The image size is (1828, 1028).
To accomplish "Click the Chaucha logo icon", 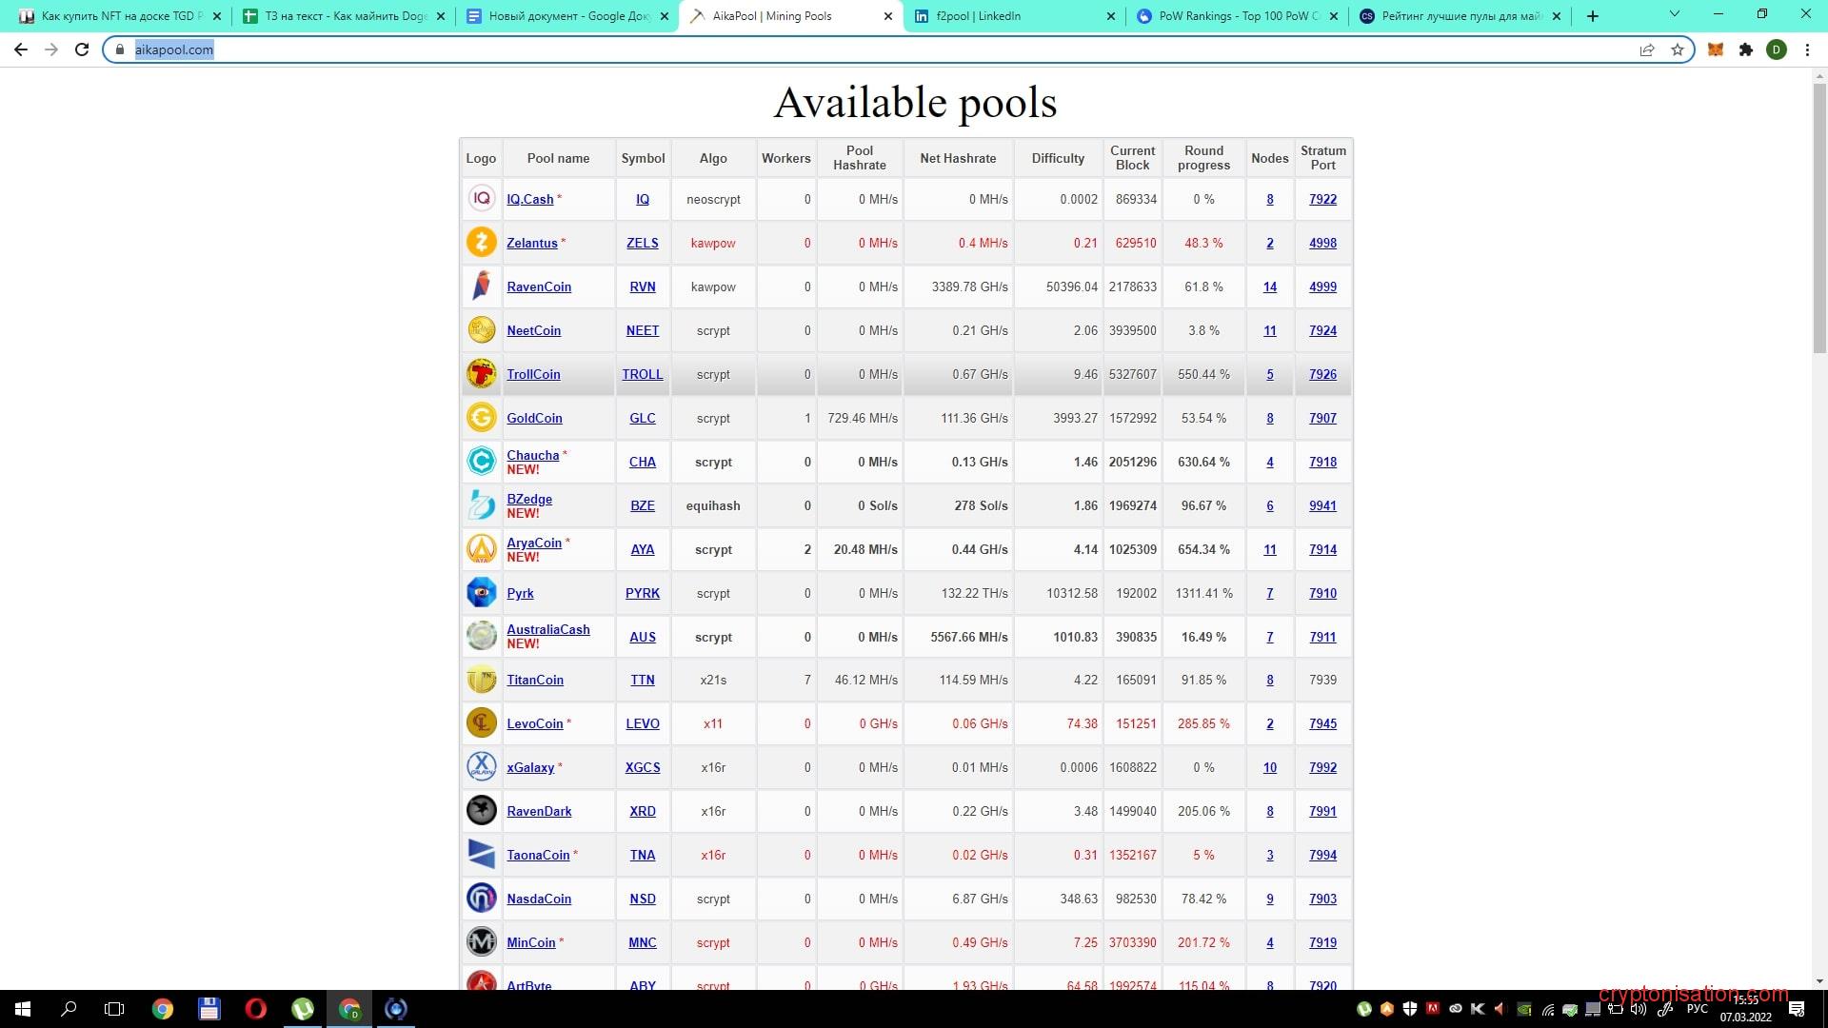I will pyautogui.click(x=481, y=461).
